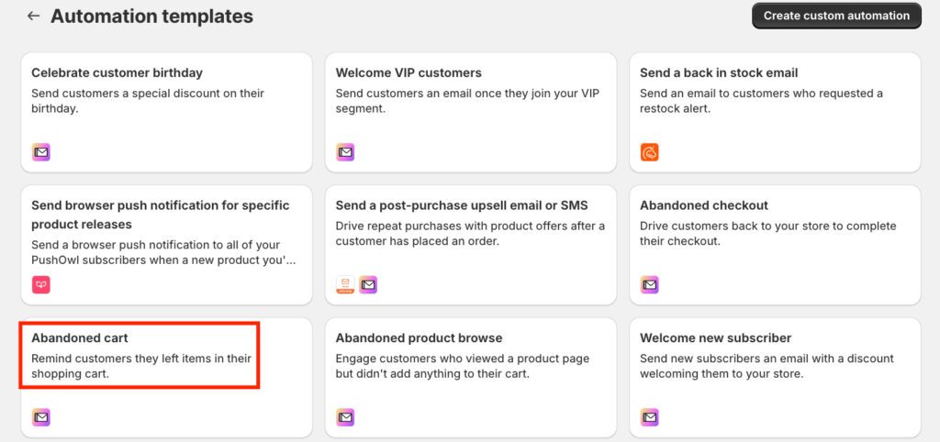Choose the Send a back in stock email template
The height and width of the screenshot is (442, 940).
point(719,72)
